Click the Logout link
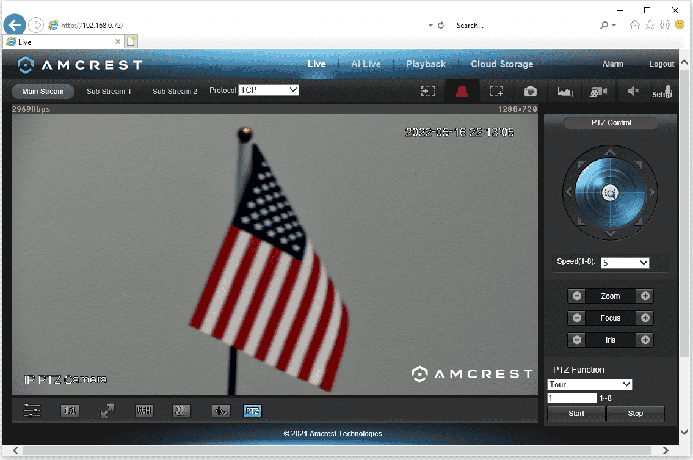693x460 pixels. (661, 64)
